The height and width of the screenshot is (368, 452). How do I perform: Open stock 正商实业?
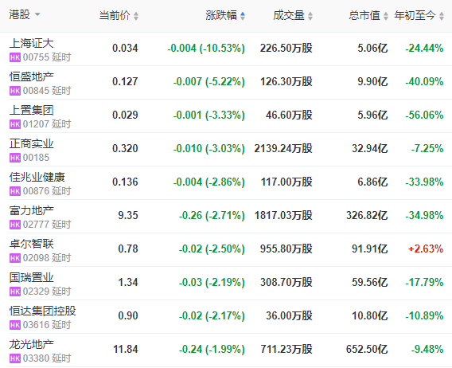[31, 143]
